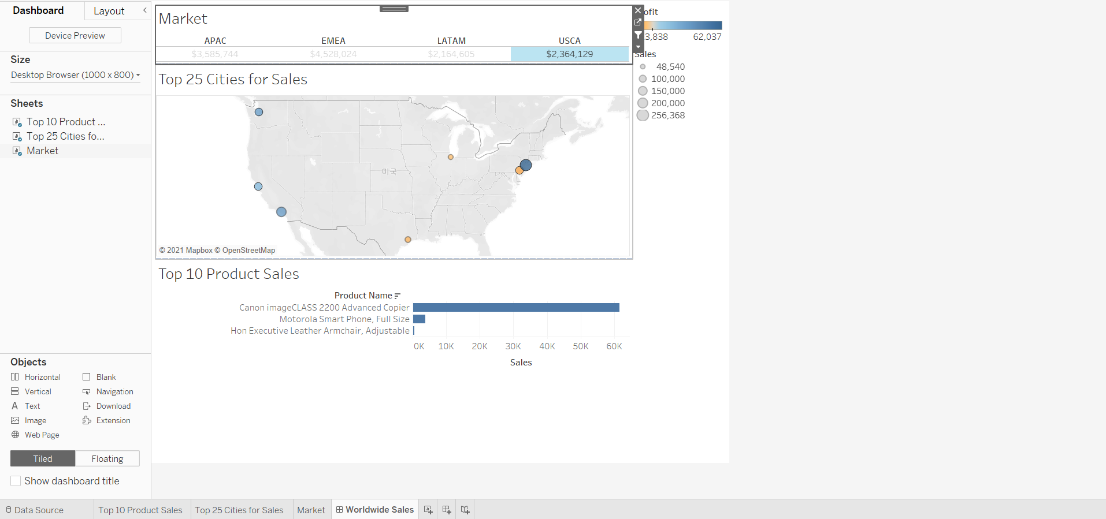Select the Seattle circle mark in the northwest
1106x519 pixels.
(x=259, y=112)
